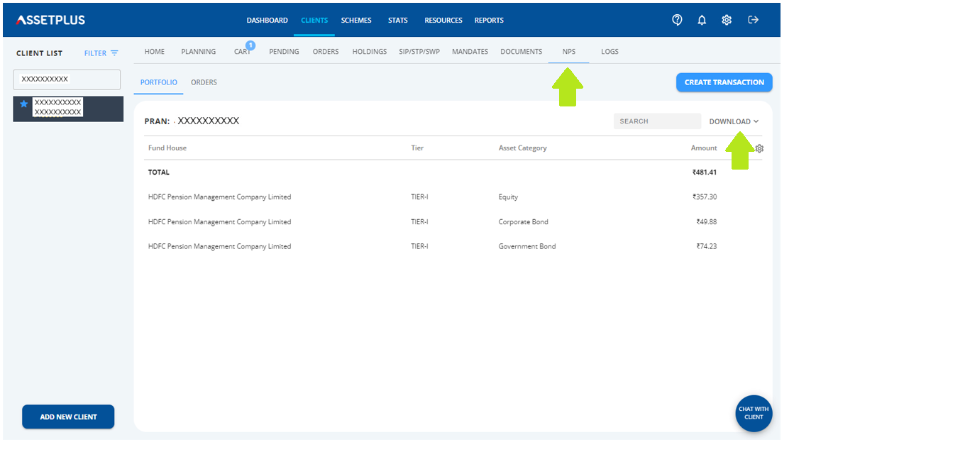Image resolution: width=965 pixels, height=457 pixels.
Task: Open the Mandates tab
Action: point(470,52)
